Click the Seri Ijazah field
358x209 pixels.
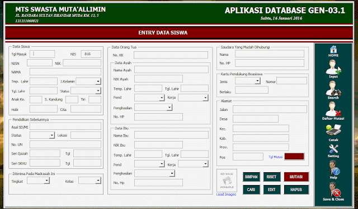click(x=45, y=153)
